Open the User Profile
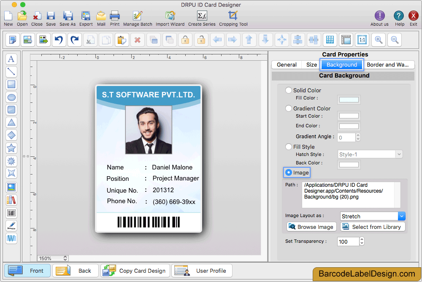422x282 pixels. [202, 271]
